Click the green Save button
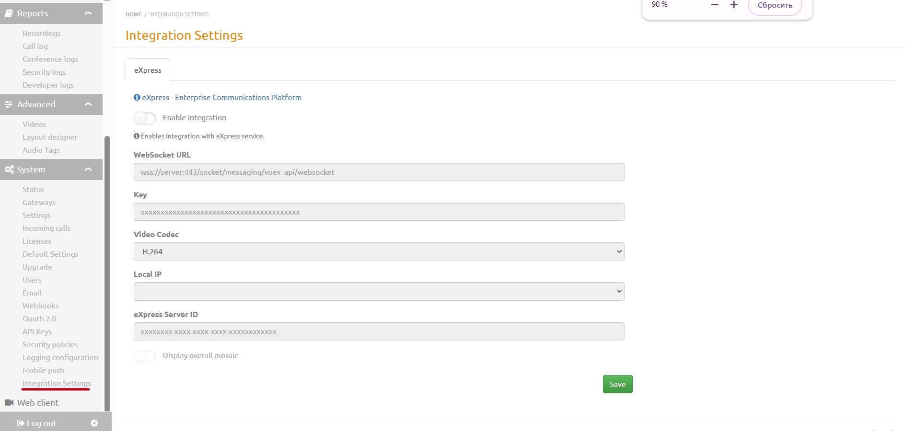 (x=617, y=385)
